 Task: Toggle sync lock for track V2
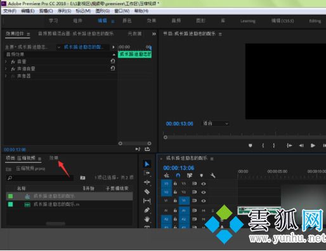[194, 192]
